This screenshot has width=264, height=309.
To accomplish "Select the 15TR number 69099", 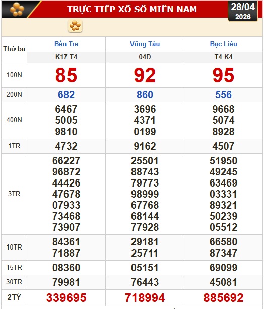I will click(223, 268).
